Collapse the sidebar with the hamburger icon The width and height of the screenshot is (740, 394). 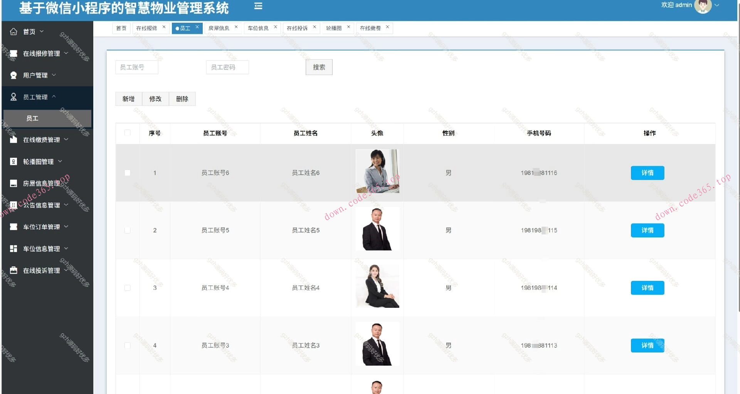(x=258, y=6)
